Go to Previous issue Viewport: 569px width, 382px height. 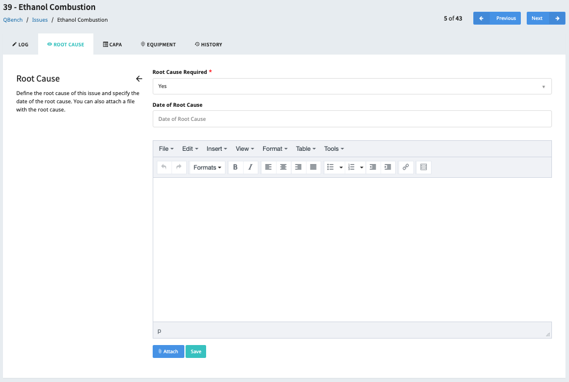(x=497, y=18)
